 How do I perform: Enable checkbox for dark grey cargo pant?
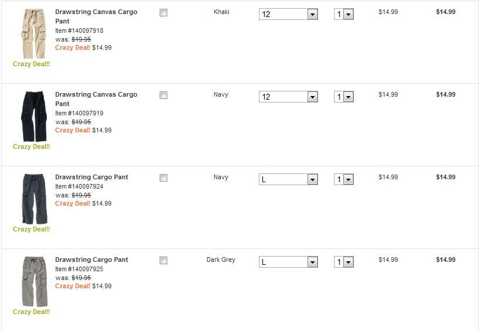(x=164, y=260)
